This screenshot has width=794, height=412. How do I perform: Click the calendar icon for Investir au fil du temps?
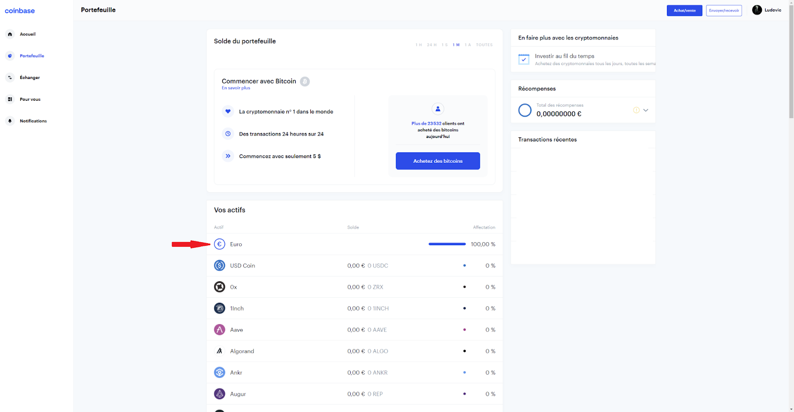tap(524, 59)
